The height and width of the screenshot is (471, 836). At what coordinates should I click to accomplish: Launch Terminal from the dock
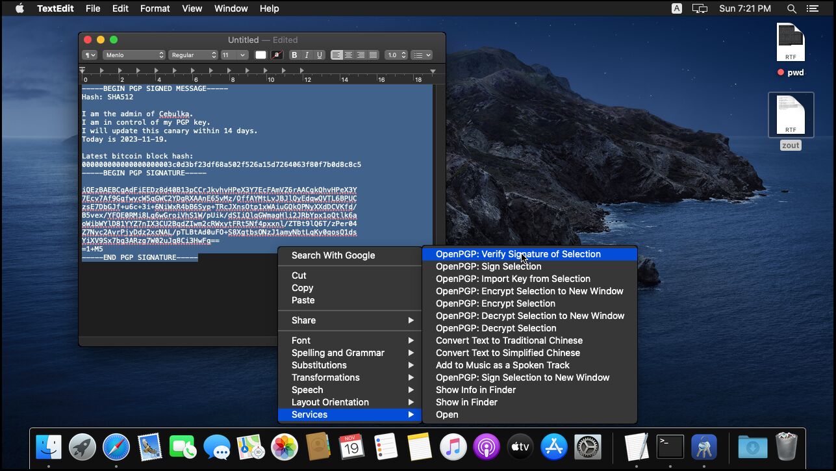[670, 447]
